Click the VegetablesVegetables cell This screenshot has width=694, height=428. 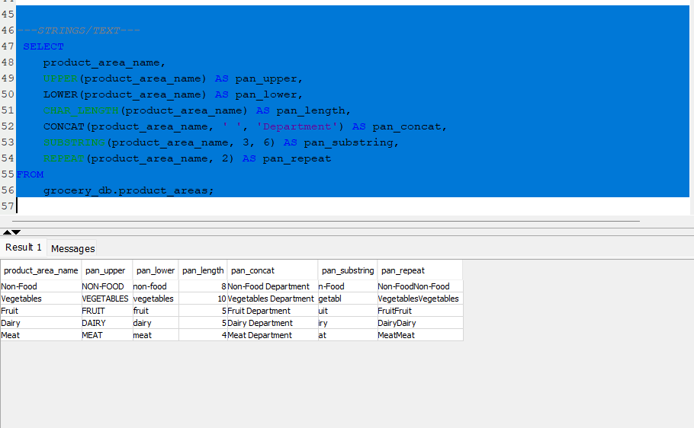click(x=419, y=299)
